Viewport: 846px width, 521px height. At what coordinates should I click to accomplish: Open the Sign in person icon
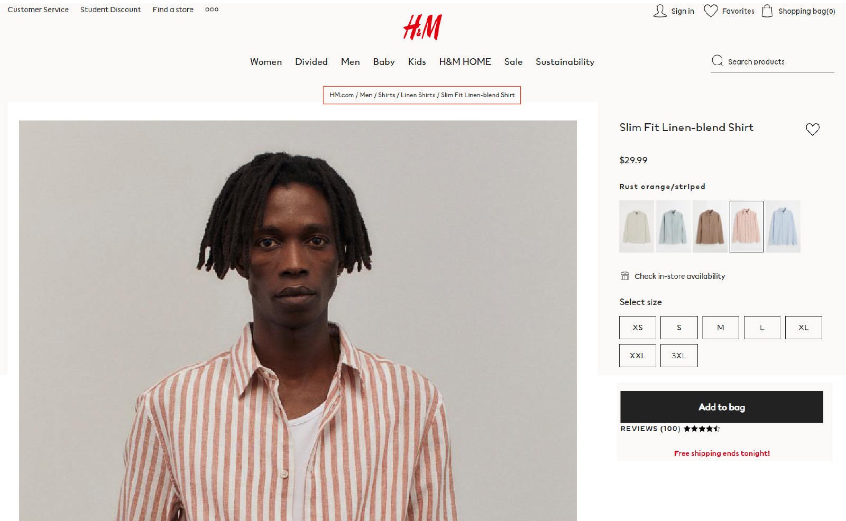point(660,11)
